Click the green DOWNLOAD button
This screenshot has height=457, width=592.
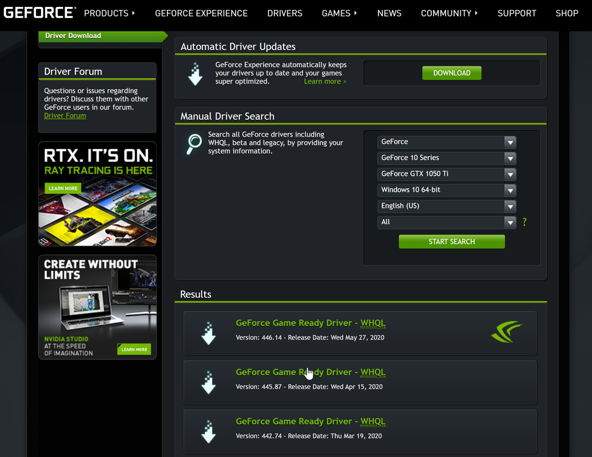(451, 73)
